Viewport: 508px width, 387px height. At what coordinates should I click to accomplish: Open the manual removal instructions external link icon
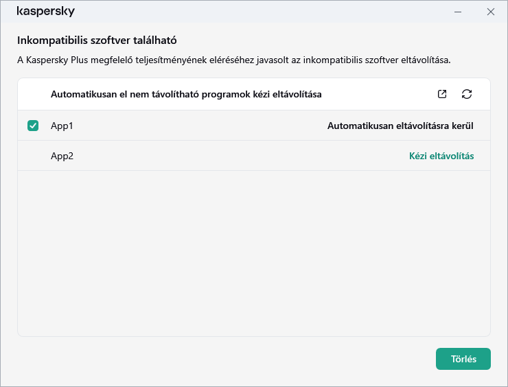tap(442, 94)
